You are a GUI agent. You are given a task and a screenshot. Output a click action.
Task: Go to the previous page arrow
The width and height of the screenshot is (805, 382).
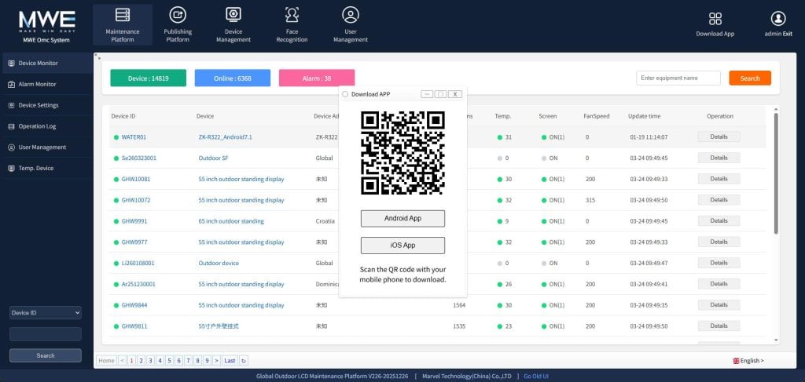(x=122, y=361)
